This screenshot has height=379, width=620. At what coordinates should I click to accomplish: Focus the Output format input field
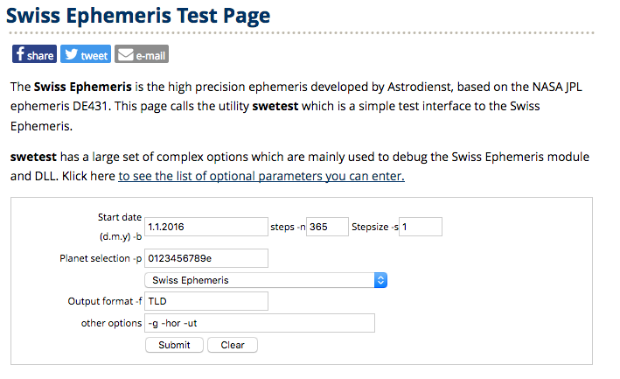[x=206, y=301]
